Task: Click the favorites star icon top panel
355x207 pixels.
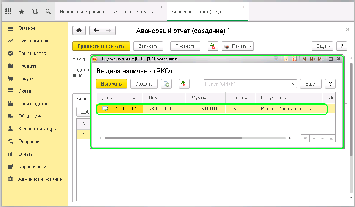Action: (x=22, y=11)
